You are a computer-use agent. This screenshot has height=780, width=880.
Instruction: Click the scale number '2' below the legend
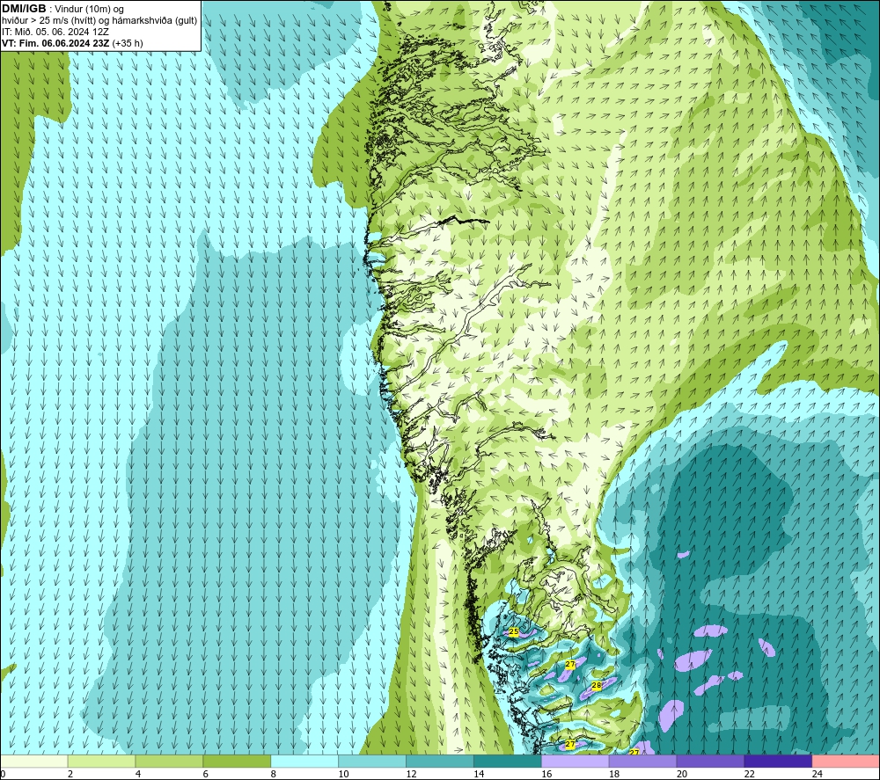[x=70, y=774]
